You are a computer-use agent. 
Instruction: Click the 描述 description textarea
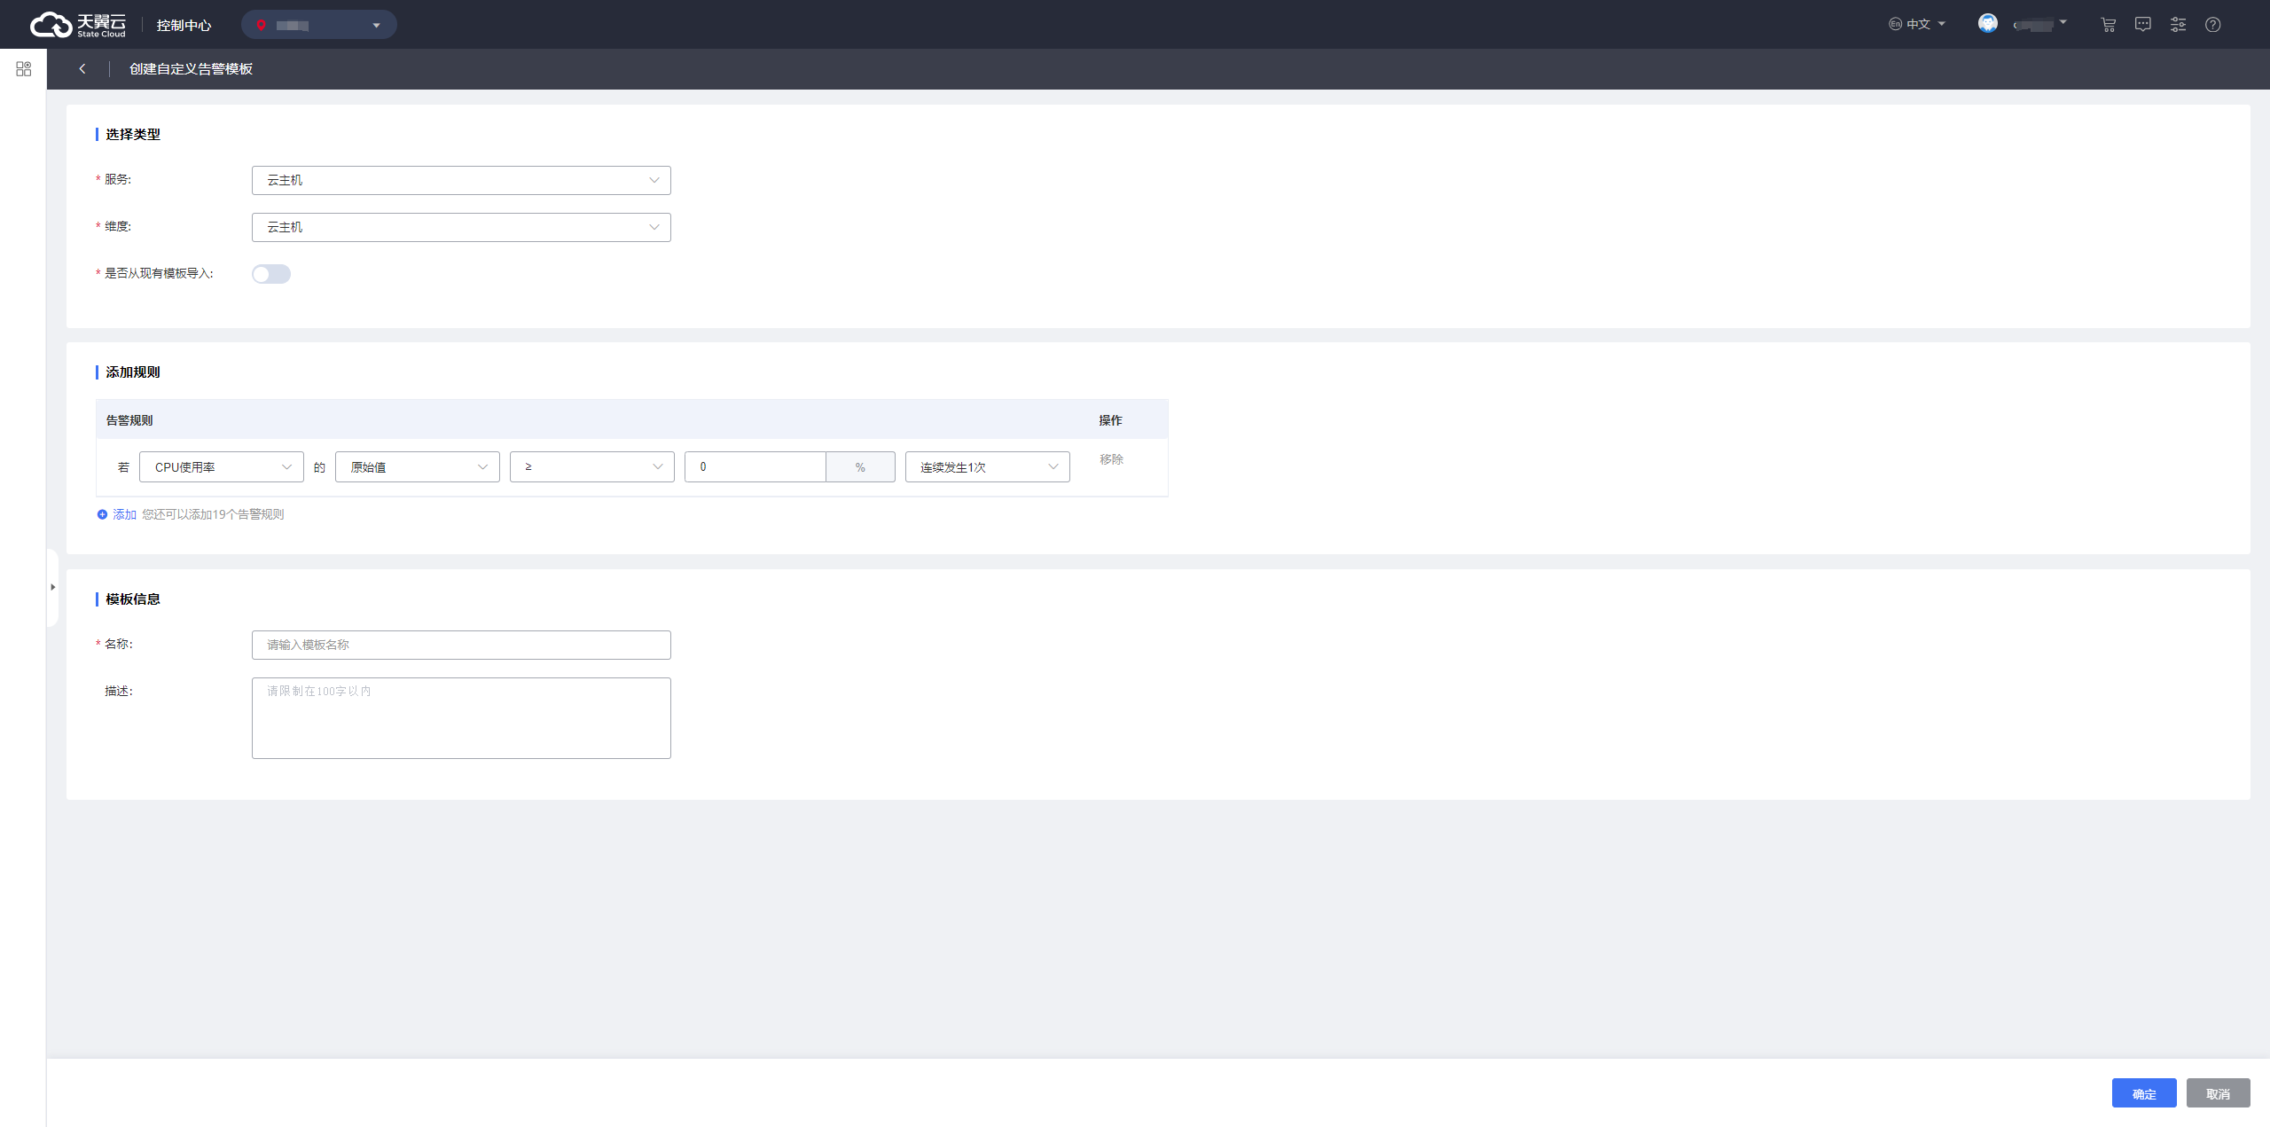point(461,718)
